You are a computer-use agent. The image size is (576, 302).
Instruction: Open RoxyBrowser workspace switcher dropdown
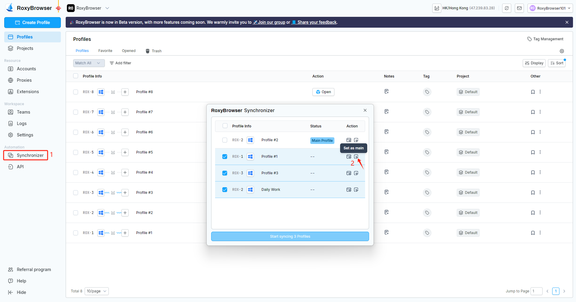[88, 8]
